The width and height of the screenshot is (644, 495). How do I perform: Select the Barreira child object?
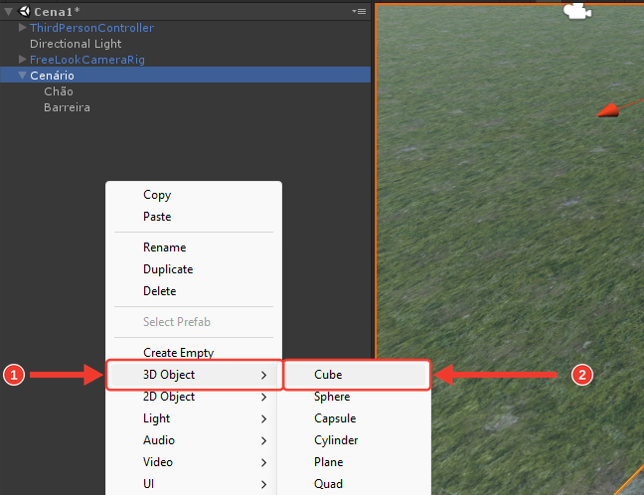tap(67, 107)
